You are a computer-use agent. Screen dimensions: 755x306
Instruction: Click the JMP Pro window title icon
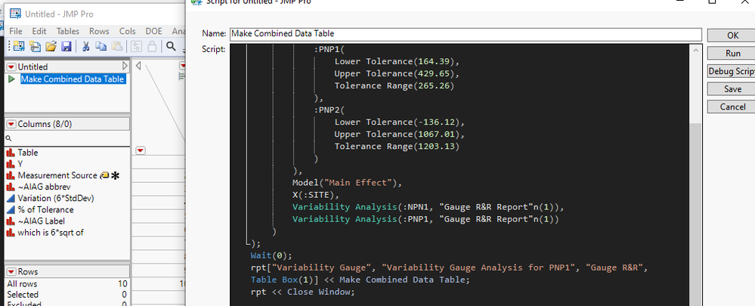pos(16,14)
